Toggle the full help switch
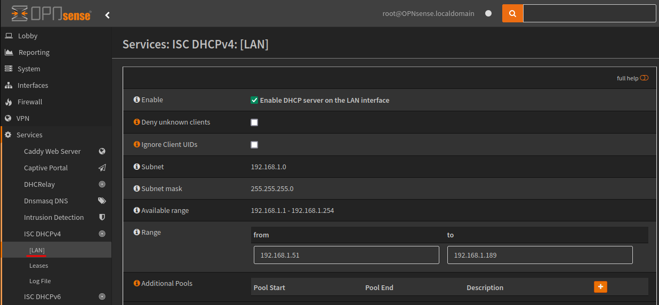Viewport: 659px width, 305px height. 644,78
